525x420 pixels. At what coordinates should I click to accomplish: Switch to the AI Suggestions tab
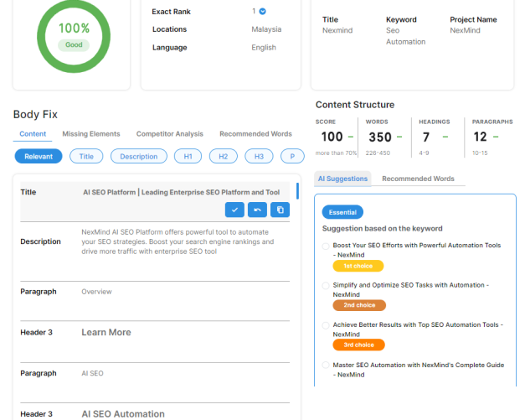pos(342,179)
